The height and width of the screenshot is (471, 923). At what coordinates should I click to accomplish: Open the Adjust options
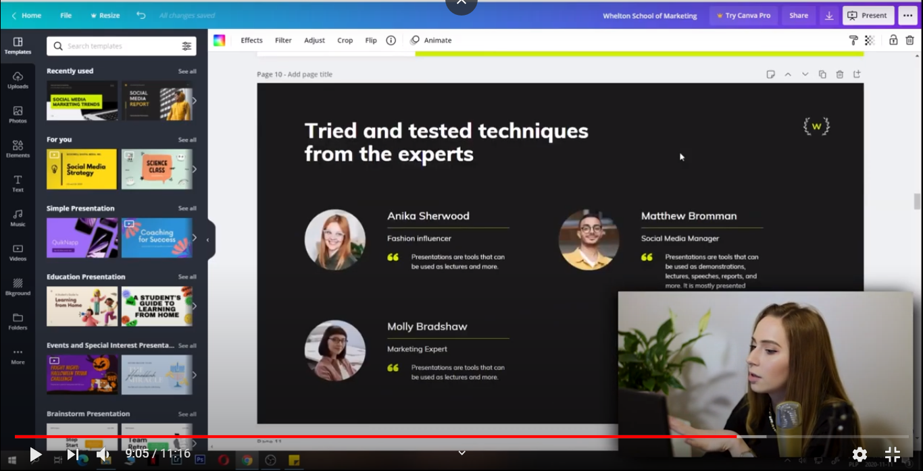pos(314,40)
